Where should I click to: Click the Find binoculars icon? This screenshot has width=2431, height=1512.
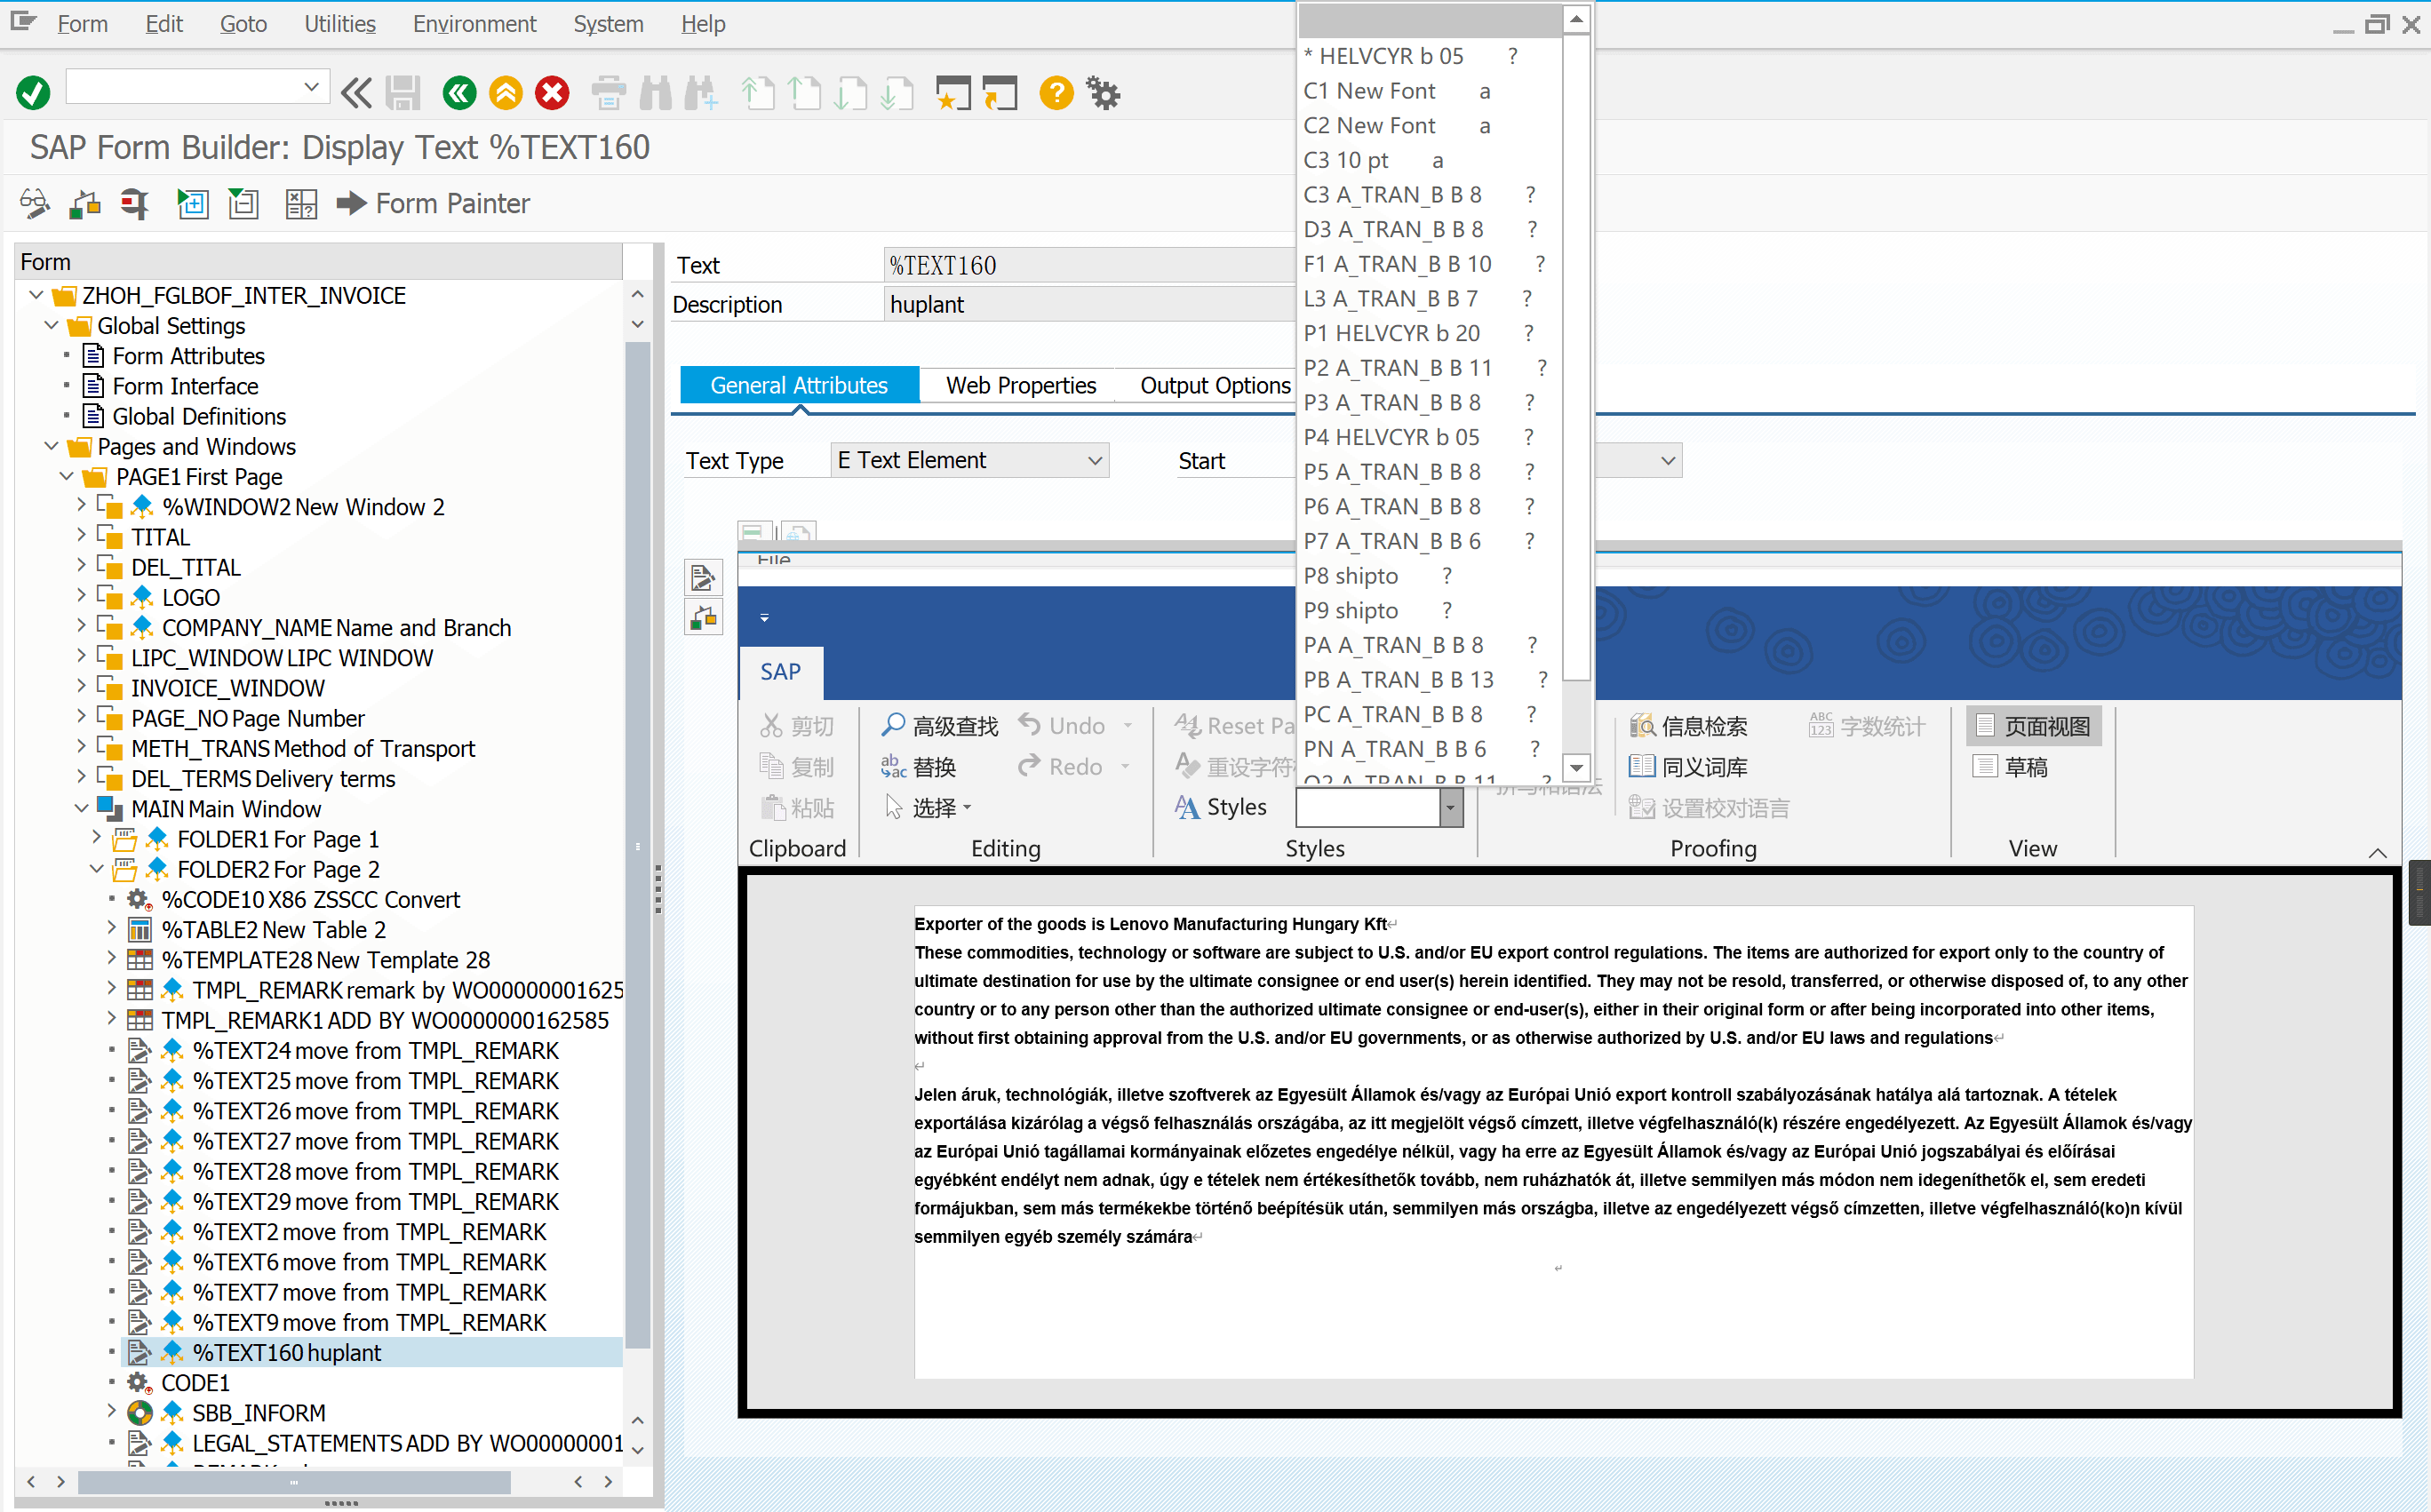coord(655,93)
